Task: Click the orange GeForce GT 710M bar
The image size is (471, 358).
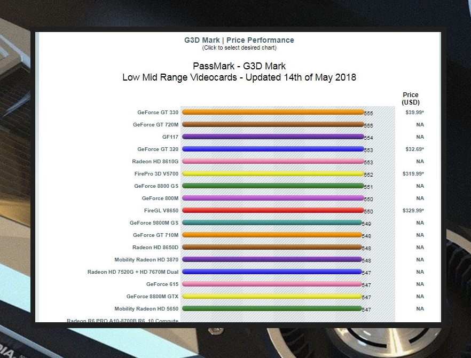Action: point(272,235)
